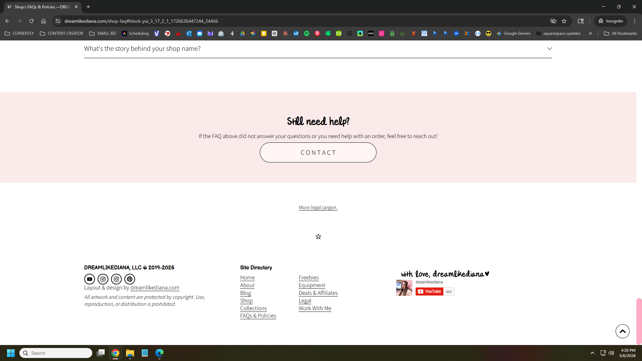Reload the page

pos(31,21)
